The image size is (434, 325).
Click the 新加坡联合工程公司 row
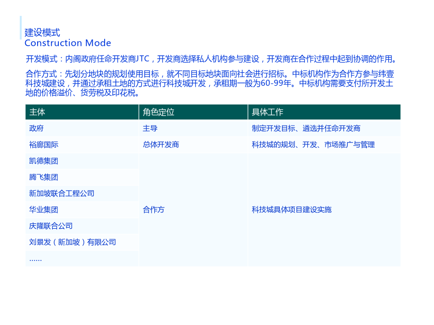(x=82, y=194)
